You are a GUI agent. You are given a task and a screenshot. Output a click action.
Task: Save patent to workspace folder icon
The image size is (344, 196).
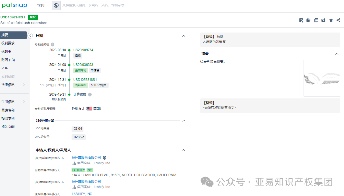[308, 20]
